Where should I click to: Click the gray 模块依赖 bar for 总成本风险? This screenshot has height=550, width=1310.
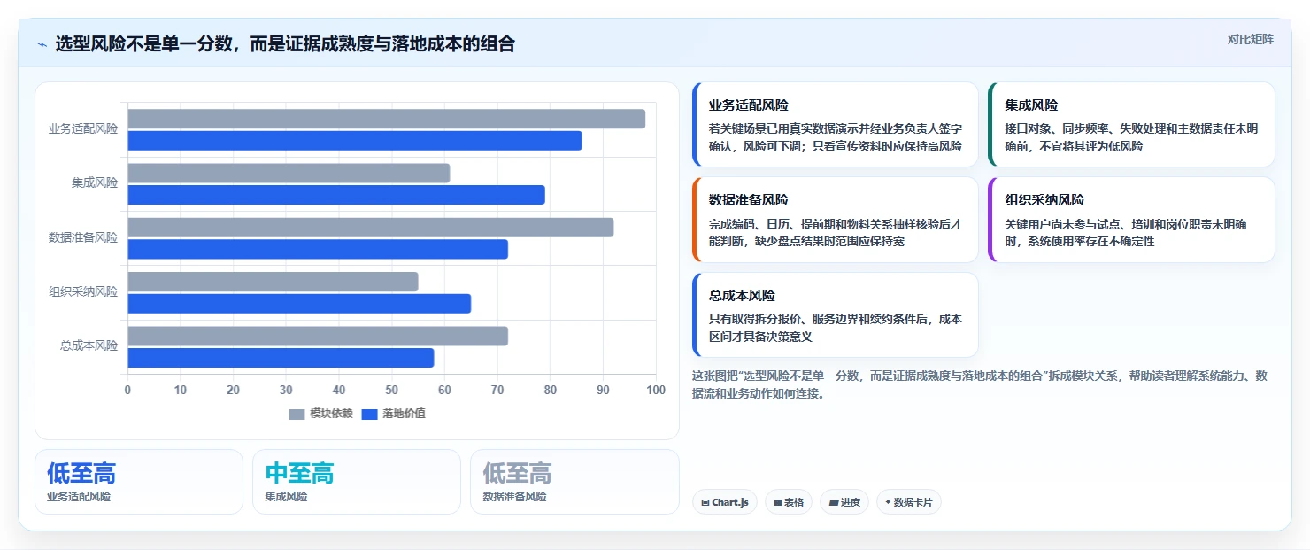coord(318,336)
